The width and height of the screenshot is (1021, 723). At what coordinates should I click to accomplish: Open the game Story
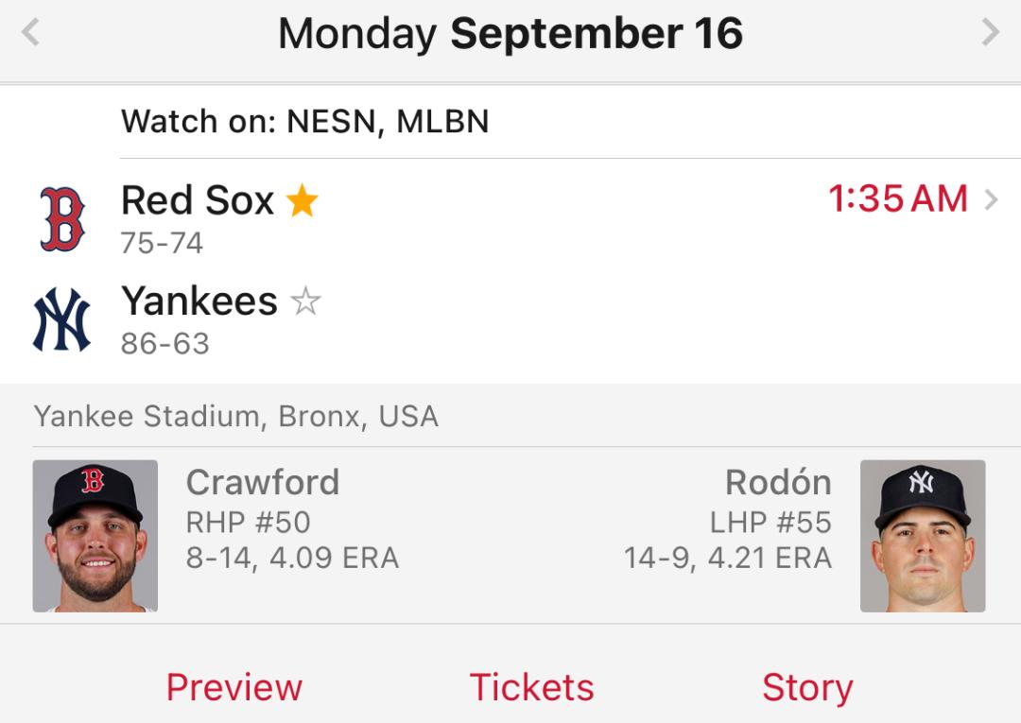(x=807, y=687)
